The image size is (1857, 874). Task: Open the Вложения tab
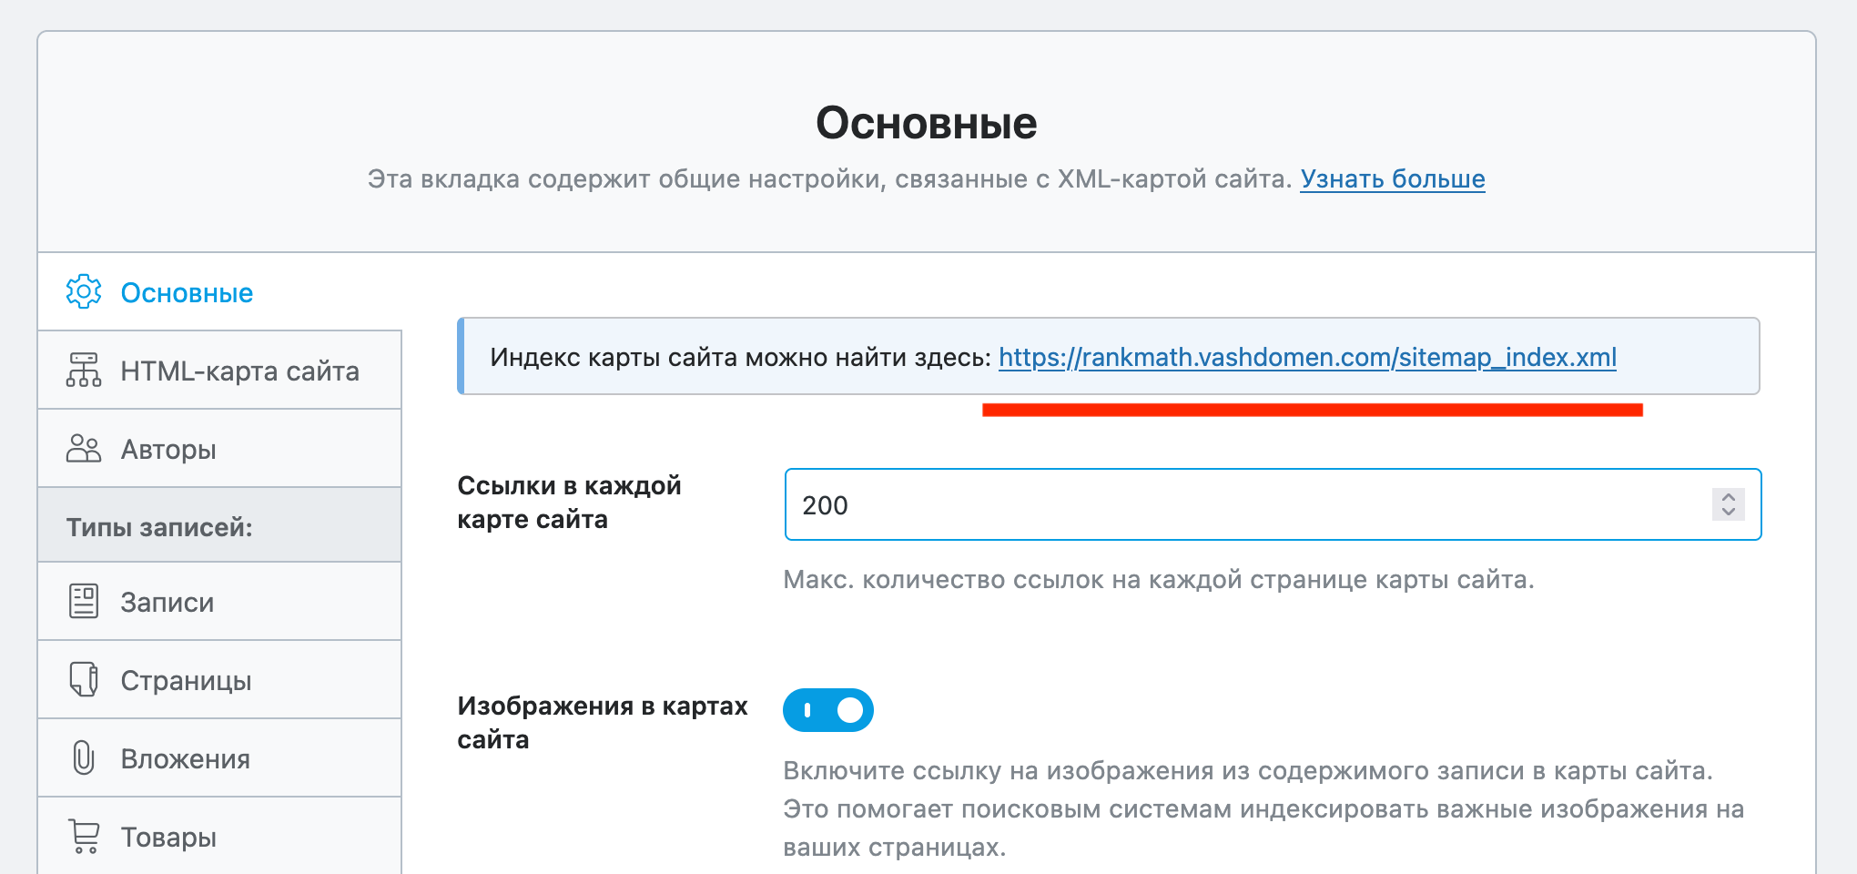[x=219, y=758]
